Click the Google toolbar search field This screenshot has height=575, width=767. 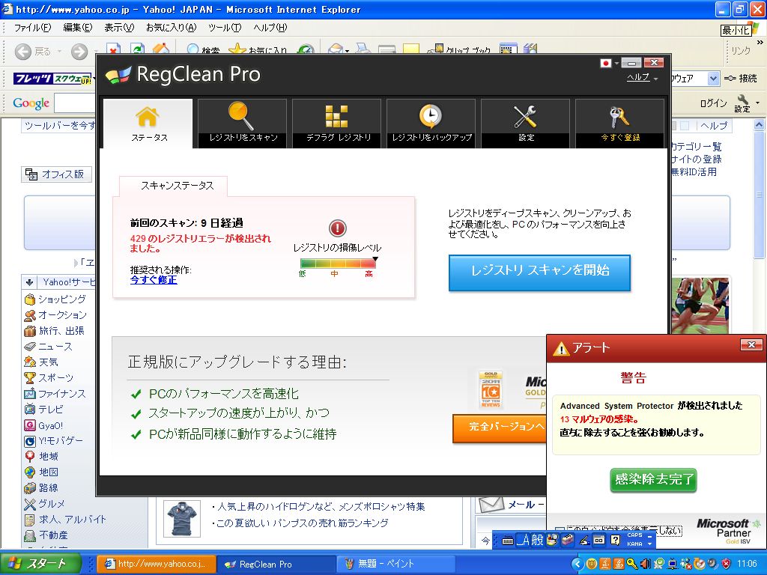click(x=74, y=103)
